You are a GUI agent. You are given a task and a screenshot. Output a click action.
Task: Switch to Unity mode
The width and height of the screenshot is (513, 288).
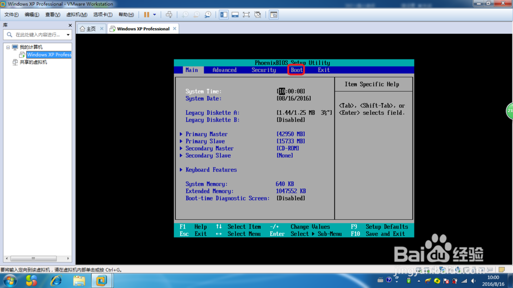pos(258,15)
